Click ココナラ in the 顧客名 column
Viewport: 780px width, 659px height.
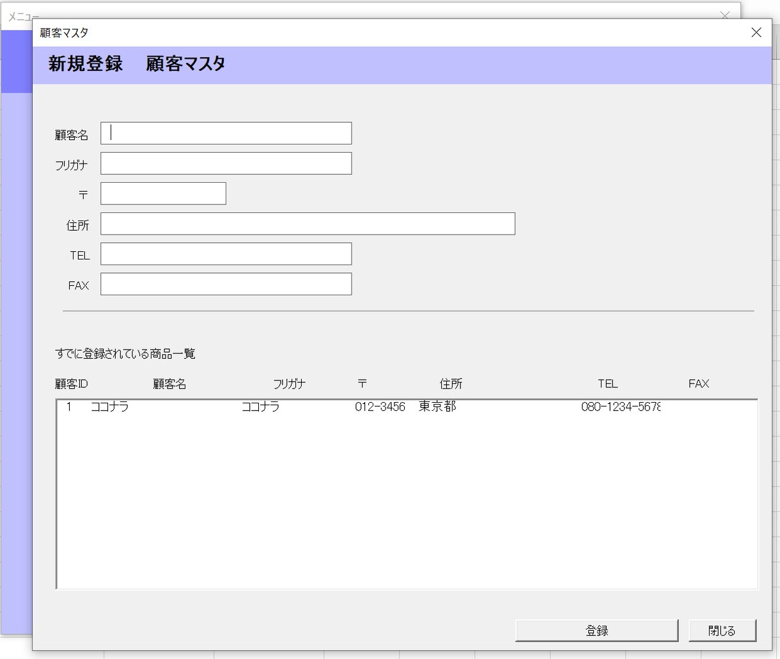coord(109,407)
